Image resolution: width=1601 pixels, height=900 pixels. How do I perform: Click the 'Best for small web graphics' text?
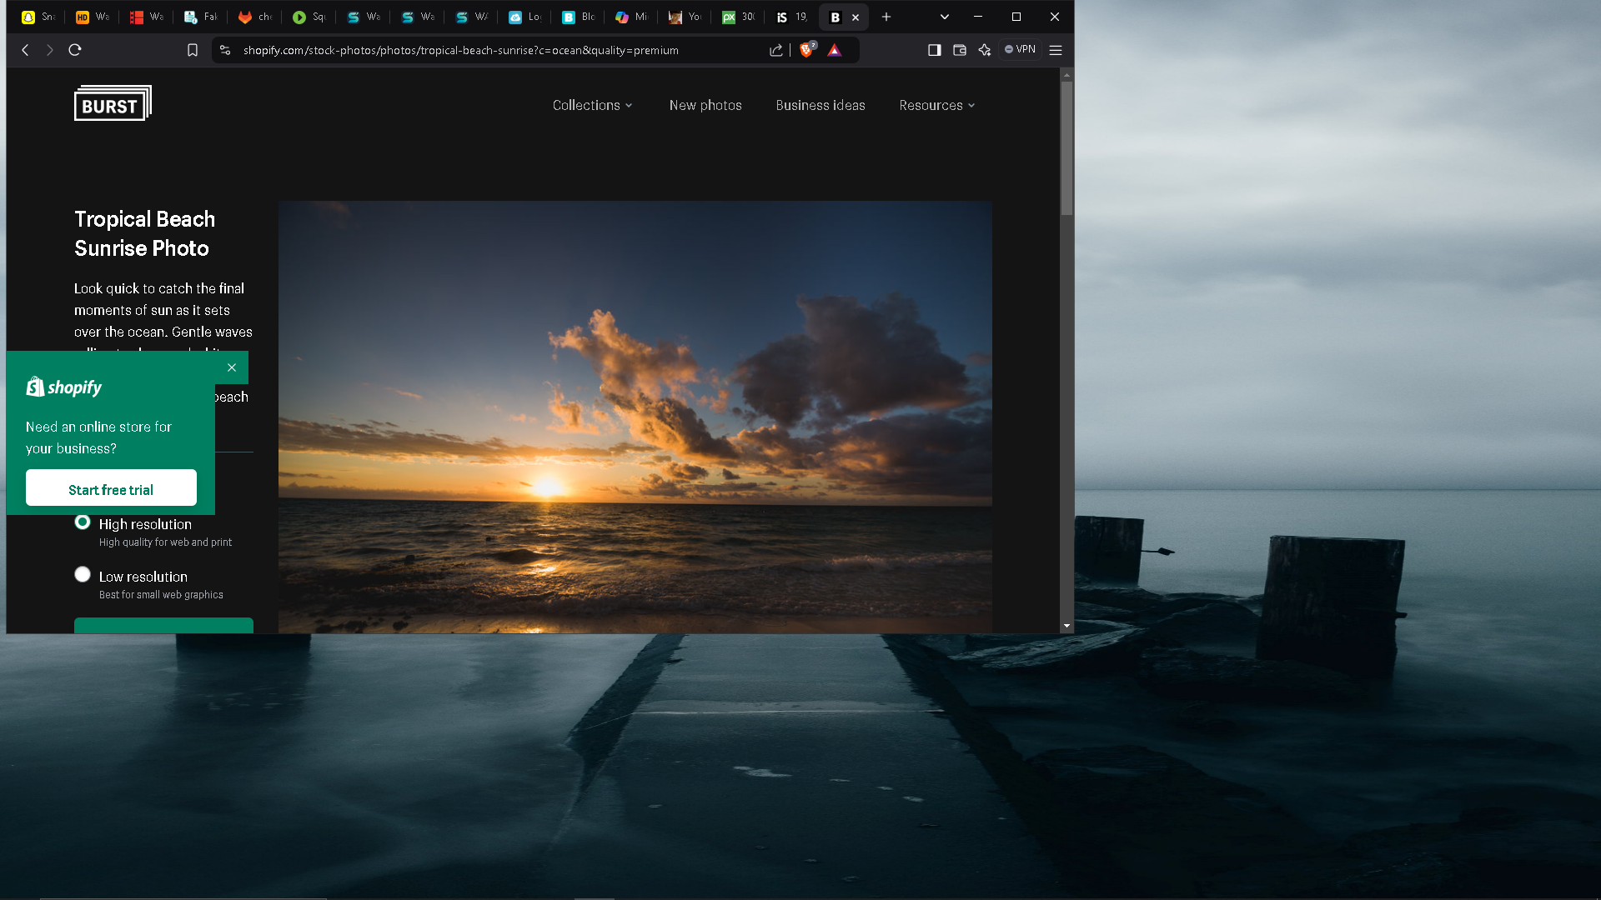161,595
